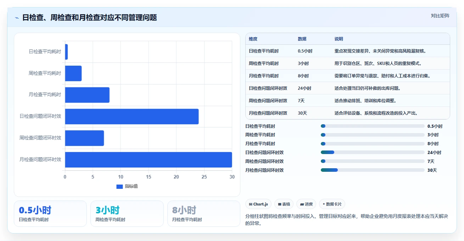
Task: Click the 说明 column header
Action: click(339, 39)
